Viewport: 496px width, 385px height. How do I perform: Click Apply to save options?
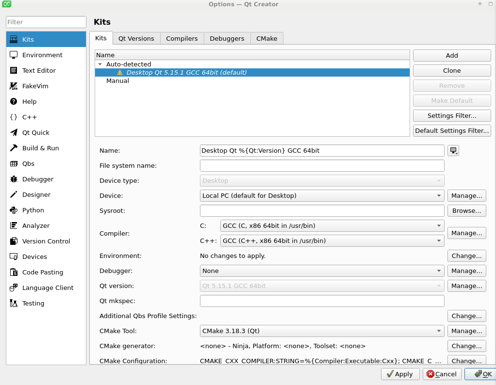[x=400, y=374]
